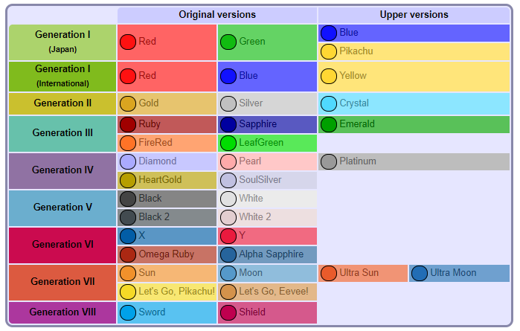Click the Generation VIII row header
Screen dimensions: 520x331
pos(62,312)
